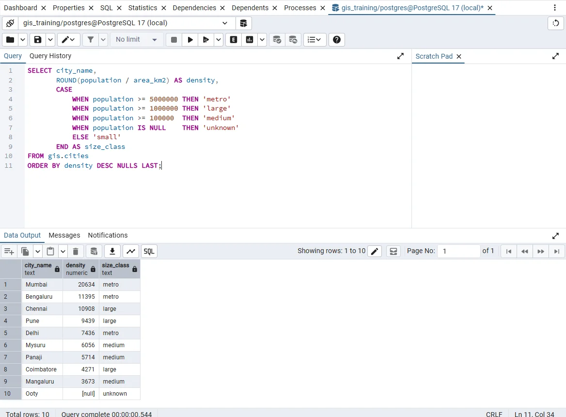Close the Scratch Pad panel

[459, 56]
